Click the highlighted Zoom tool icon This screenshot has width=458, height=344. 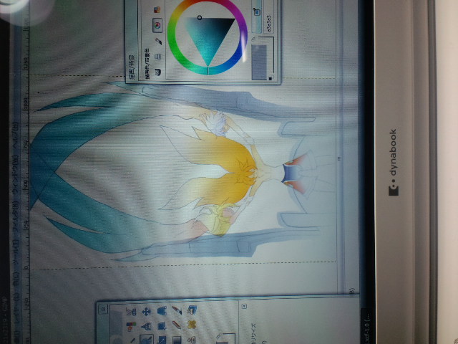(146, 339)
